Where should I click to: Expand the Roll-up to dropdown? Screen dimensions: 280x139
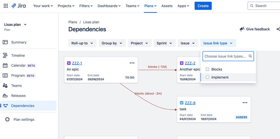(82, 43)
